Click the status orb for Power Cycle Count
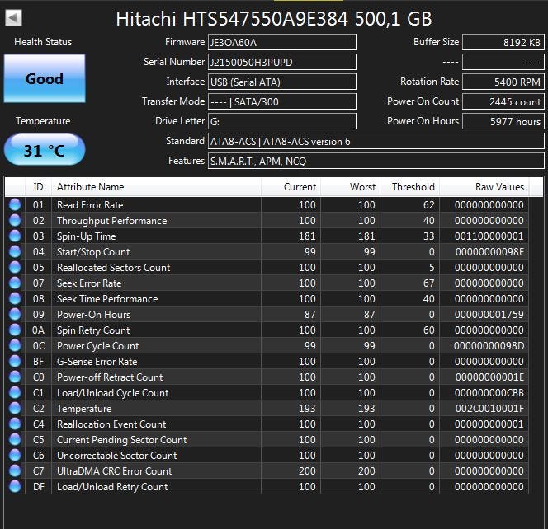This screenshot has height=529, width=548. click(x=15, y=345)
